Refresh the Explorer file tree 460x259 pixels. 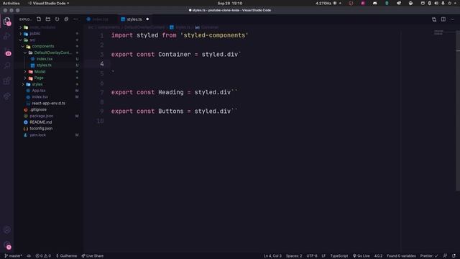click(x=57, y=19)
